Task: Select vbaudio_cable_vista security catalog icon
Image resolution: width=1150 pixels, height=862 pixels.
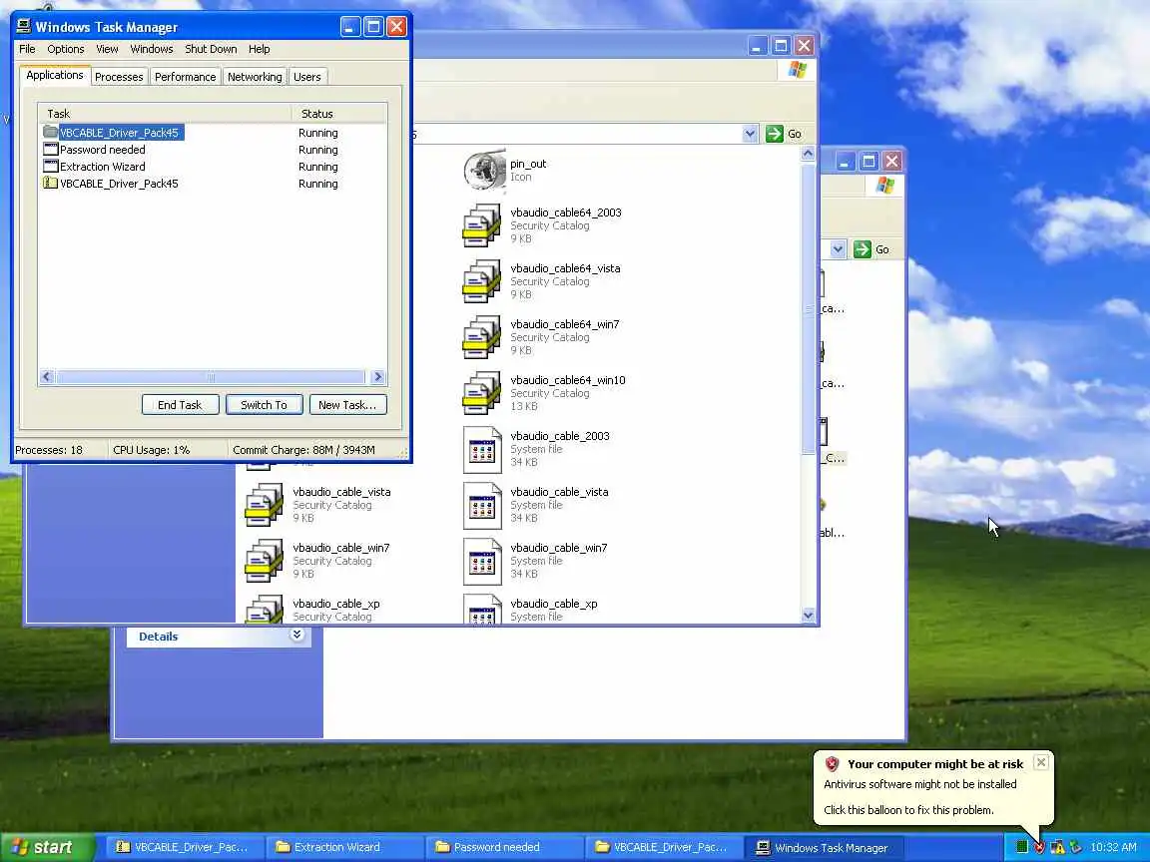Action: pos(264,504)
